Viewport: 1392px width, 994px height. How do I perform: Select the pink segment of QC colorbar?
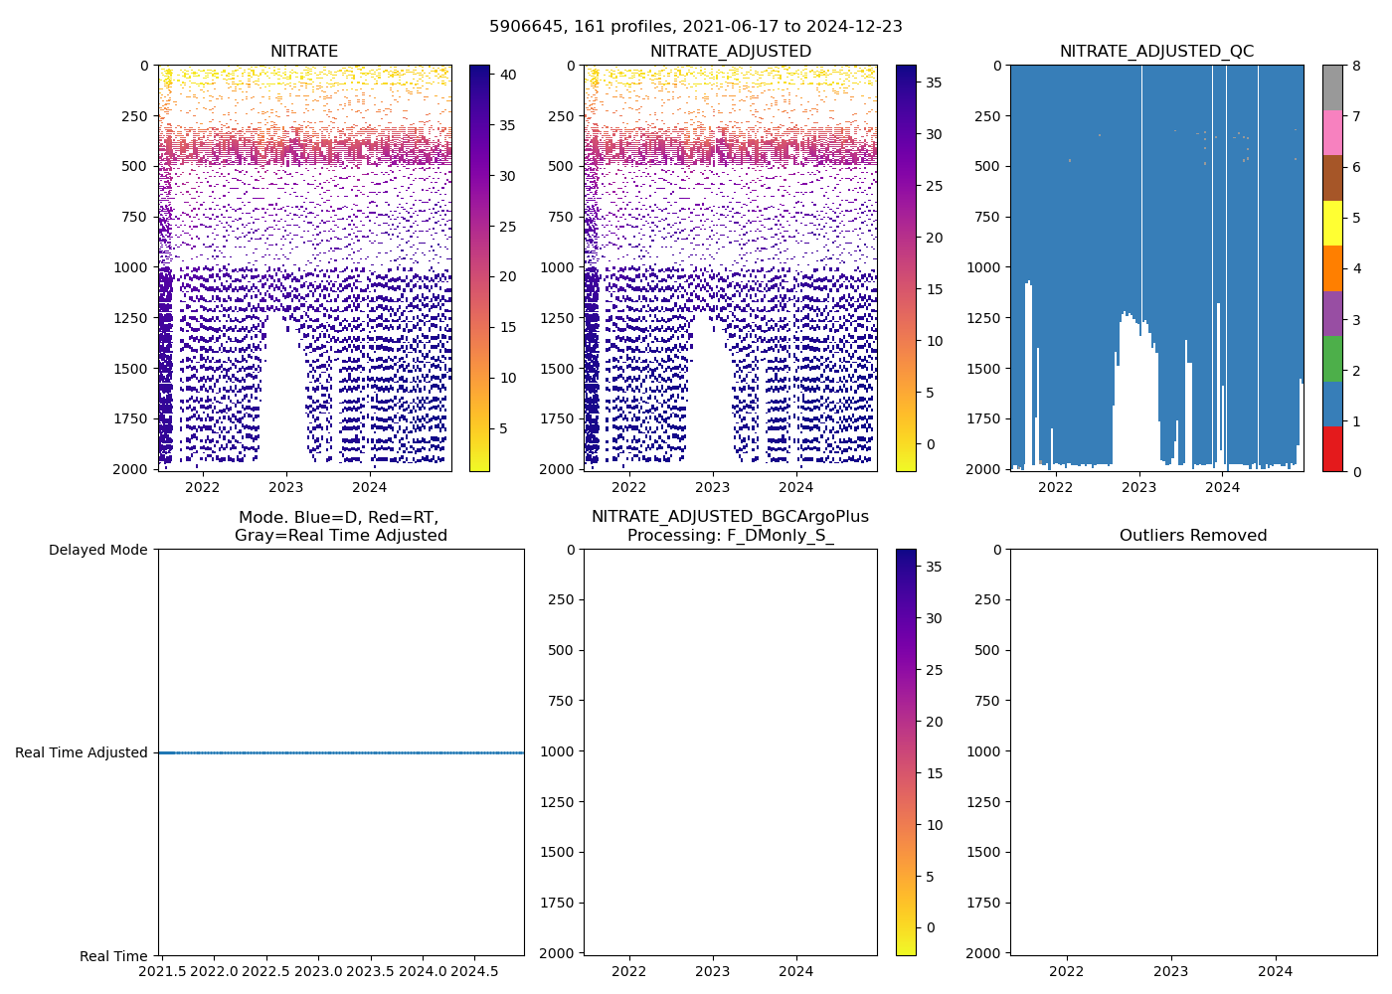pyautogui.click(x=1332, y=132)
